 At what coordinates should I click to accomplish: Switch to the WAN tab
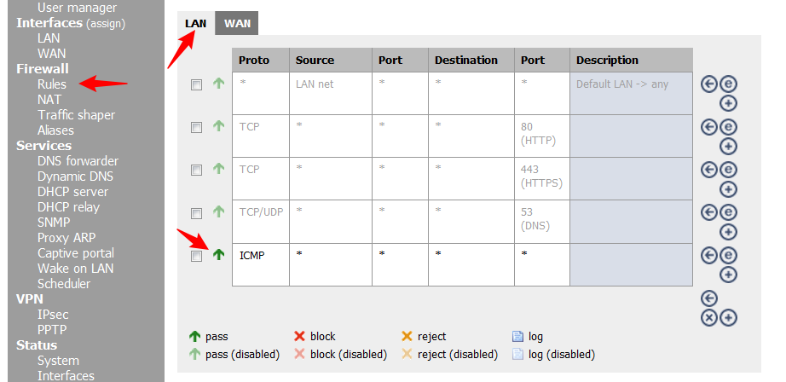237,23
